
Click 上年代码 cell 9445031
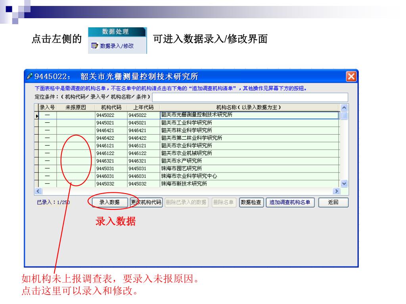(x=144, y=169)
